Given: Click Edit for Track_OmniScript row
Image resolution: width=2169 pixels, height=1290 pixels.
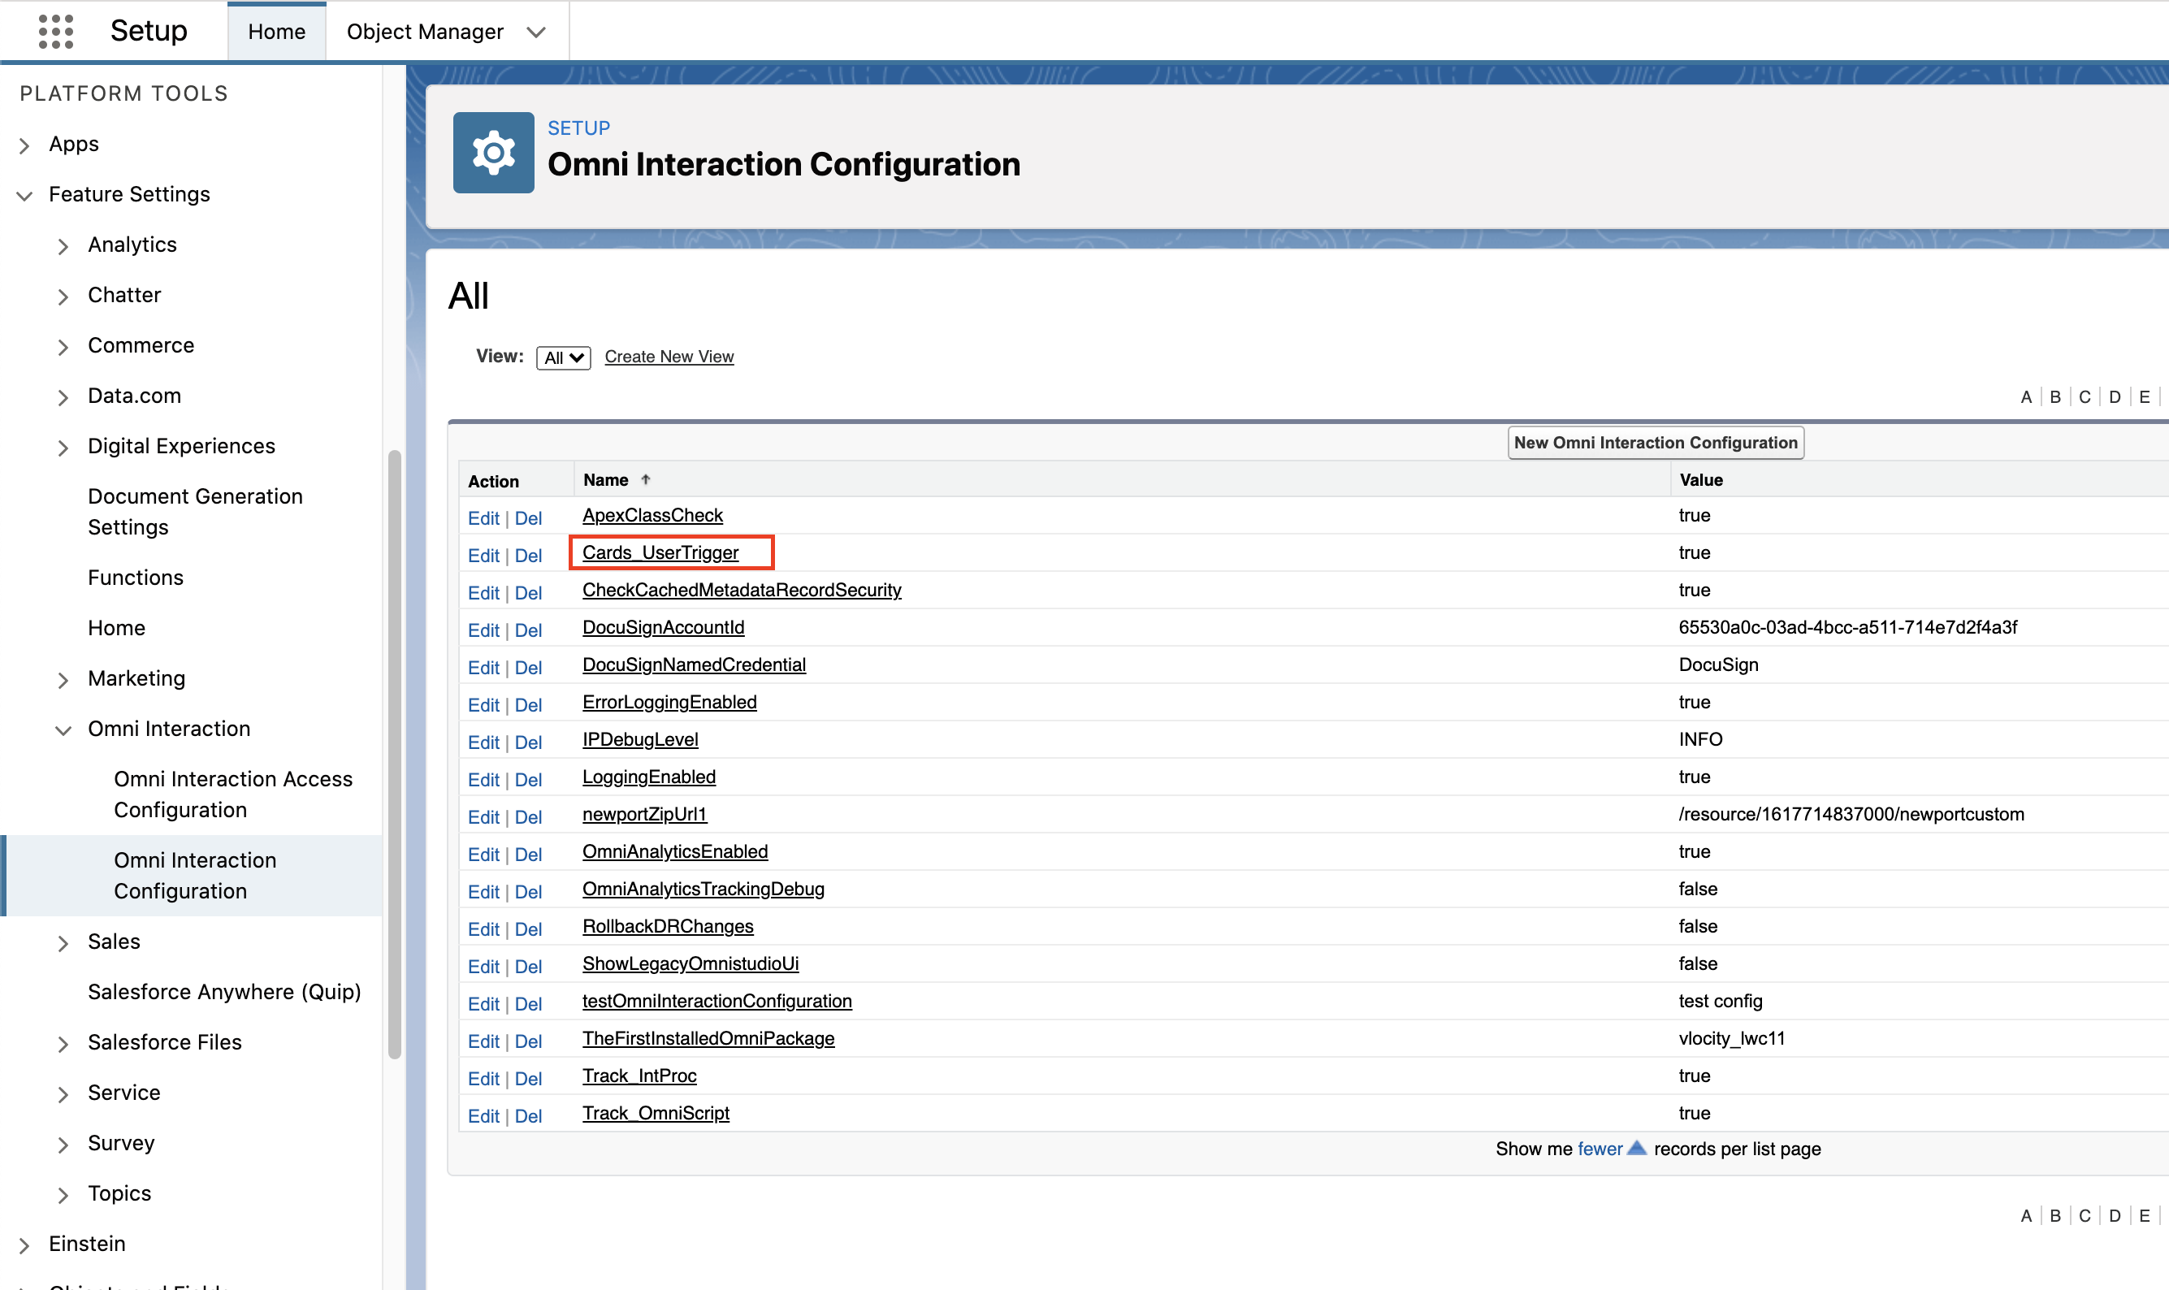Looking at the screenshot, I should (483, 1116).
